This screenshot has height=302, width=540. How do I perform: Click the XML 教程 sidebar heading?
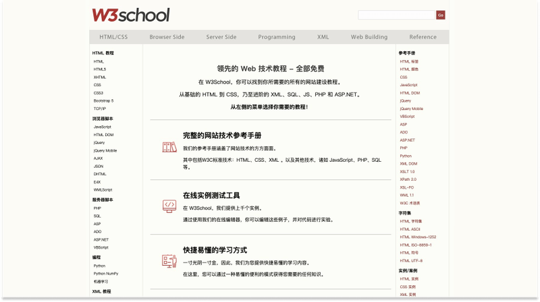pyautogui.click(x=102, y=292)
